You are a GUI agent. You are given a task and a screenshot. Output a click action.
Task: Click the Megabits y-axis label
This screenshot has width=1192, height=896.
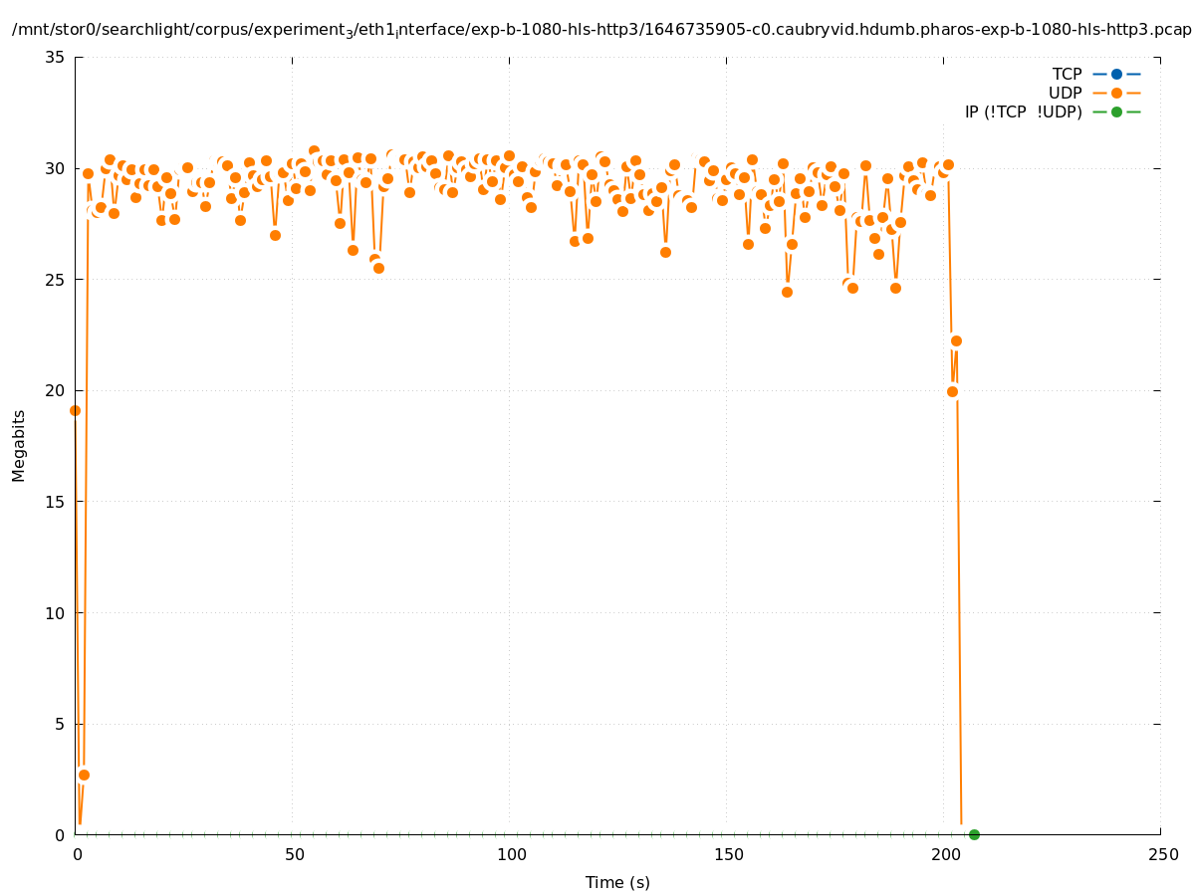(x=19, y=445)
